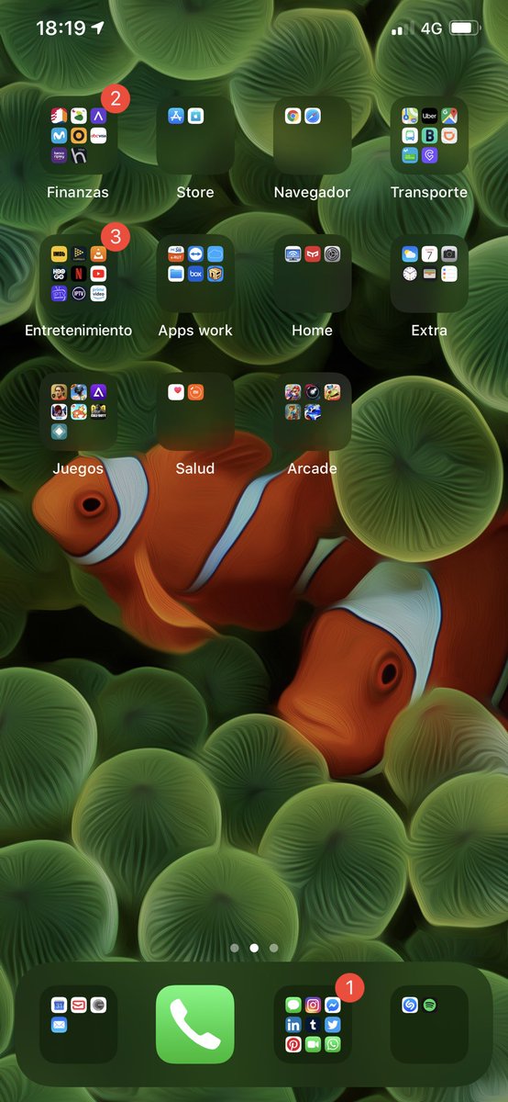This screenshot has width=508, height=1102.
Task: Tap the Pinterest mini icon in dock
Action: click(293, 1044)
